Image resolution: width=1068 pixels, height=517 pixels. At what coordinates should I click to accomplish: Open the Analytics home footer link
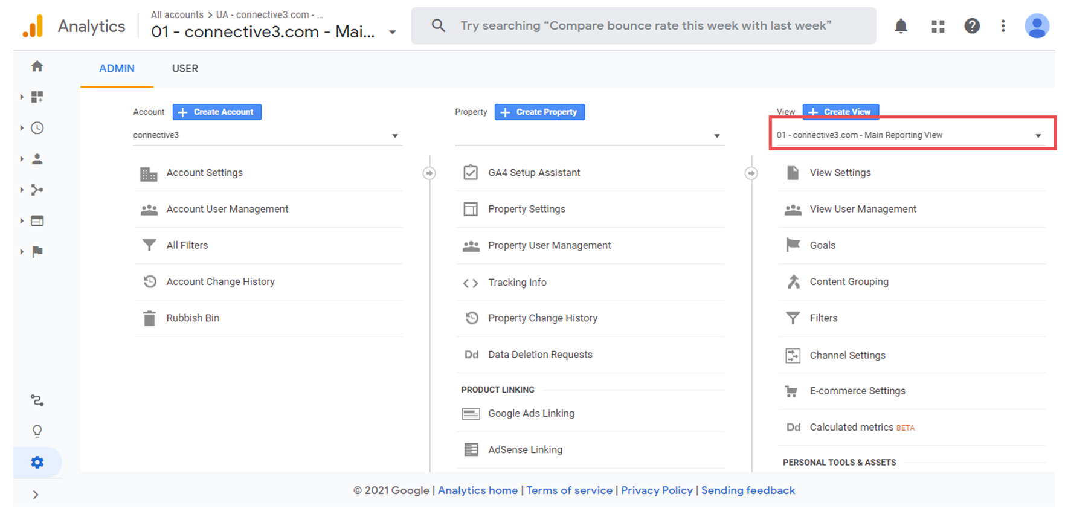pyautogui.click(x=478, y=490)
